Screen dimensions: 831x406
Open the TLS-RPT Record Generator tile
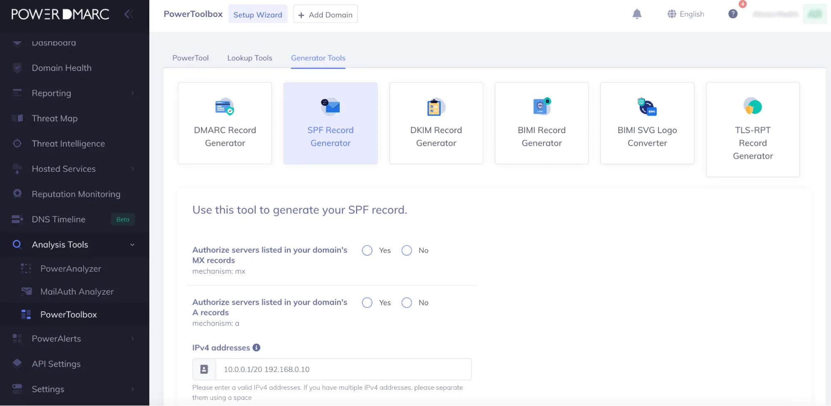[x=753, y=129]
